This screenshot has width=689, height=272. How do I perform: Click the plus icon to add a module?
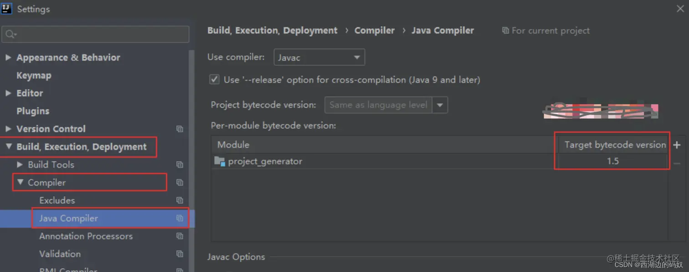(x=677, y=145)
